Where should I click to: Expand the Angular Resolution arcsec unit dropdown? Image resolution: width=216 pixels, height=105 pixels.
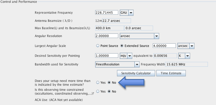pyautogui.click(x=139, y=36)
